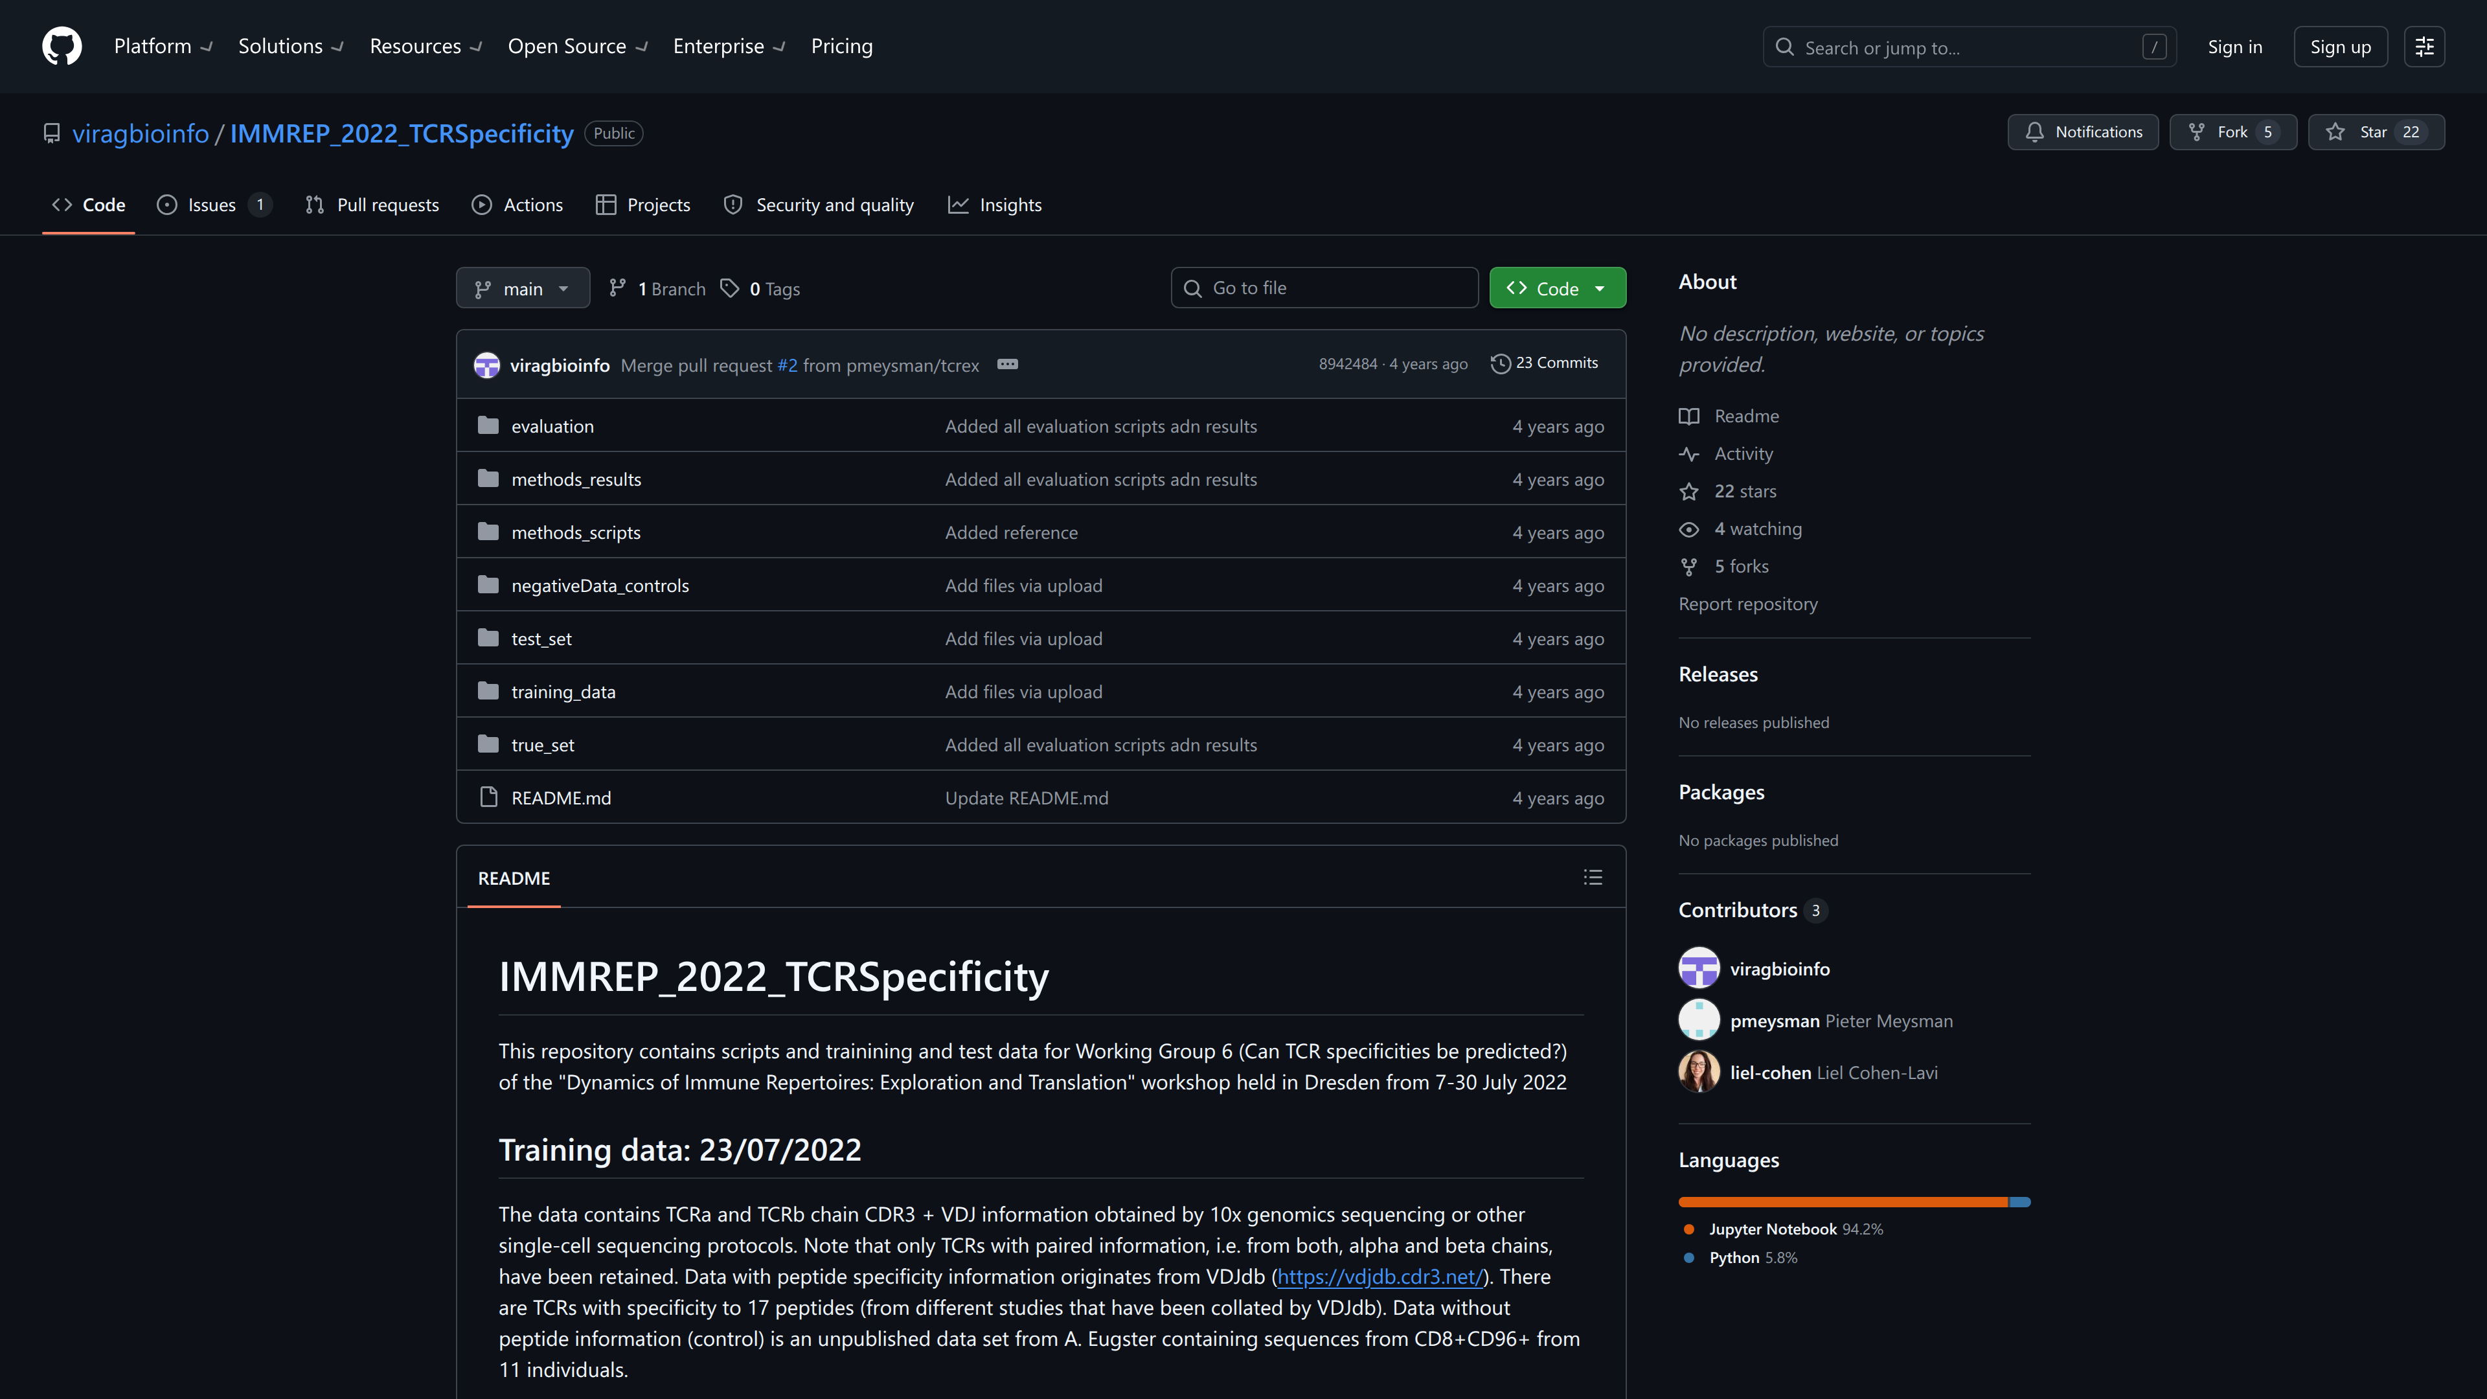Focus the Go to file field
The image size is (2487, 1399).
tap(1324, 288)
